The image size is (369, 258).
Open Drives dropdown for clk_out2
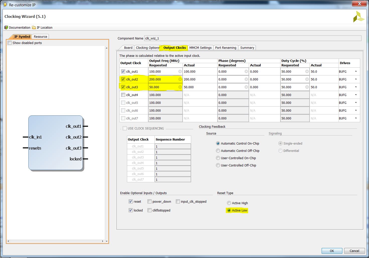tap(356, 79)
